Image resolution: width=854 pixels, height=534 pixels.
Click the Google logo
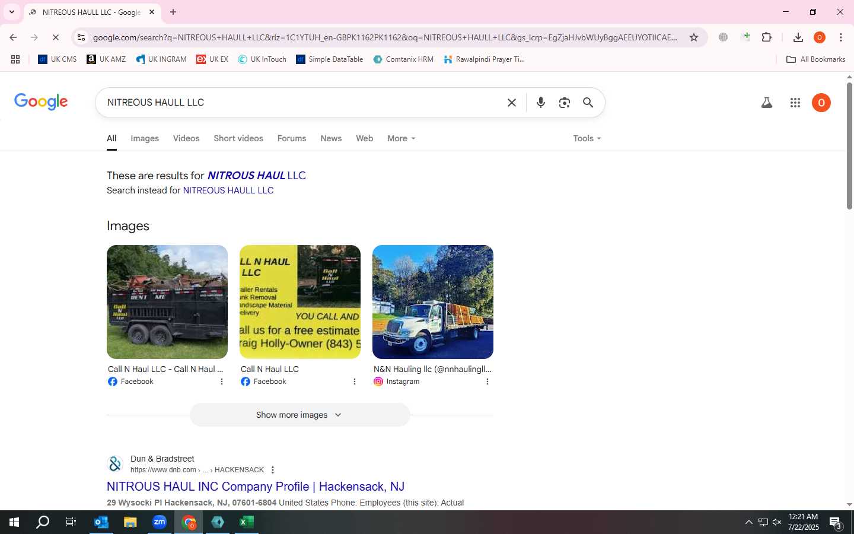tap(41, 102)
